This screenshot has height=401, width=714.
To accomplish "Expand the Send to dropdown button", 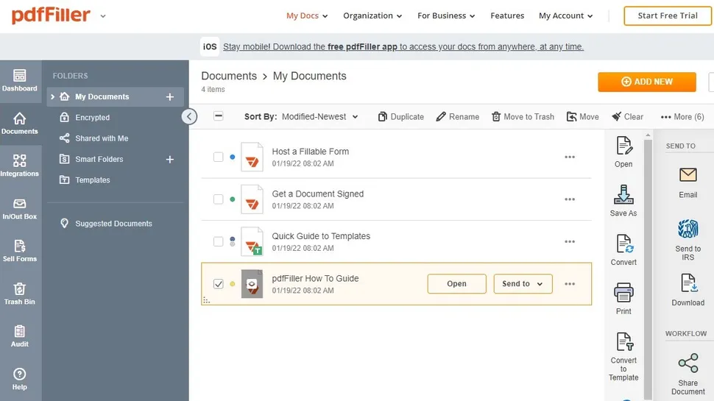I will point(523,284).
